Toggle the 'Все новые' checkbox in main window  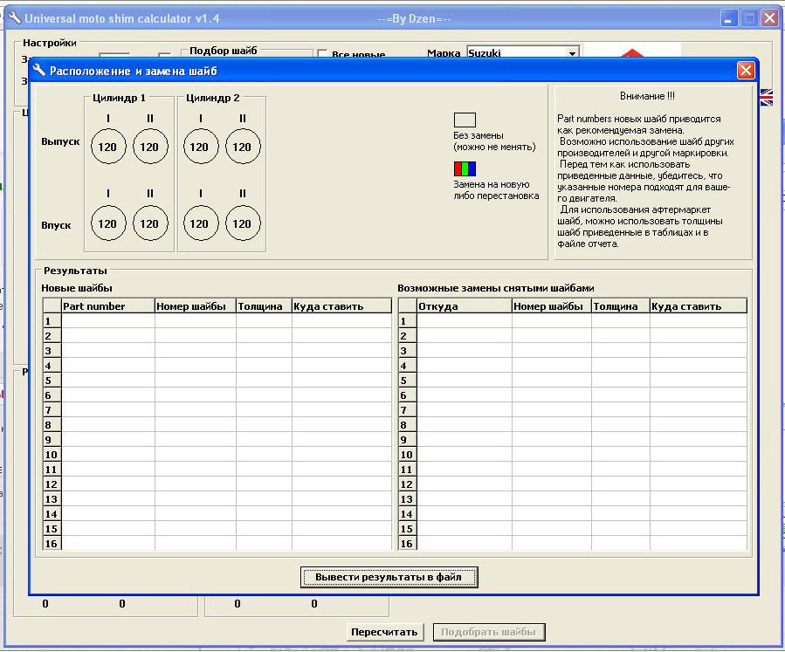(x=322, y=53)
